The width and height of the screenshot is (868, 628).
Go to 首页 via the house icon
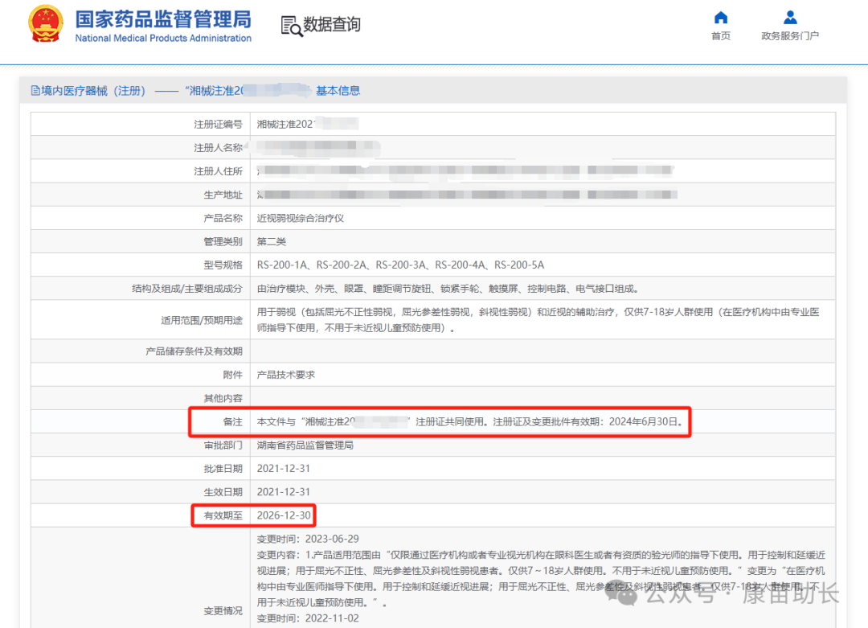721,18
